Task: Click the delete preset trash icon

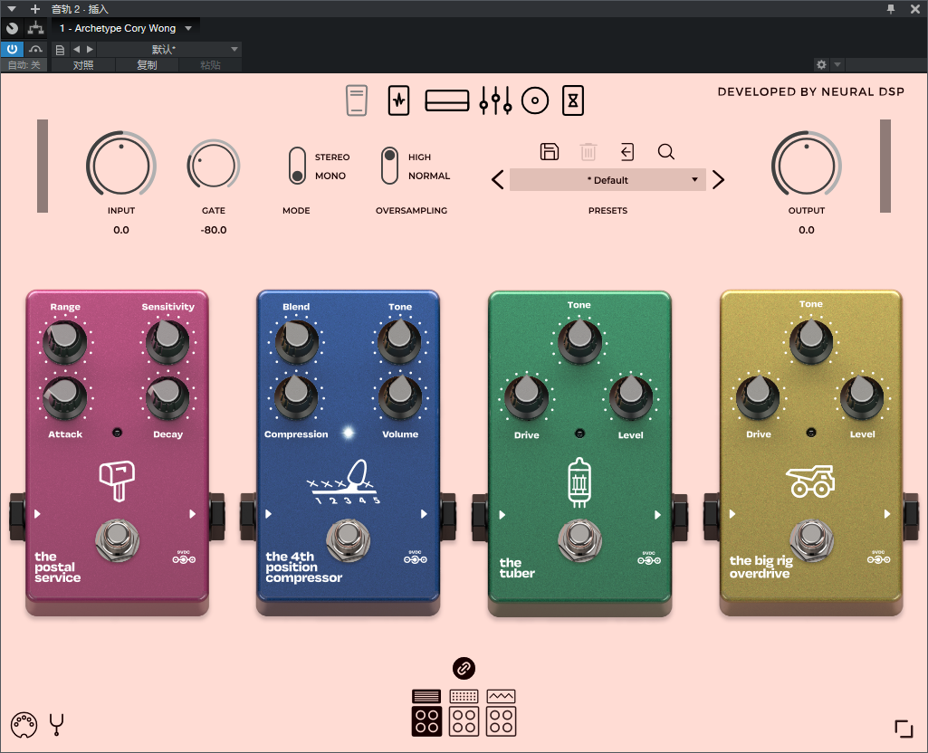Action: pos(588,152)
